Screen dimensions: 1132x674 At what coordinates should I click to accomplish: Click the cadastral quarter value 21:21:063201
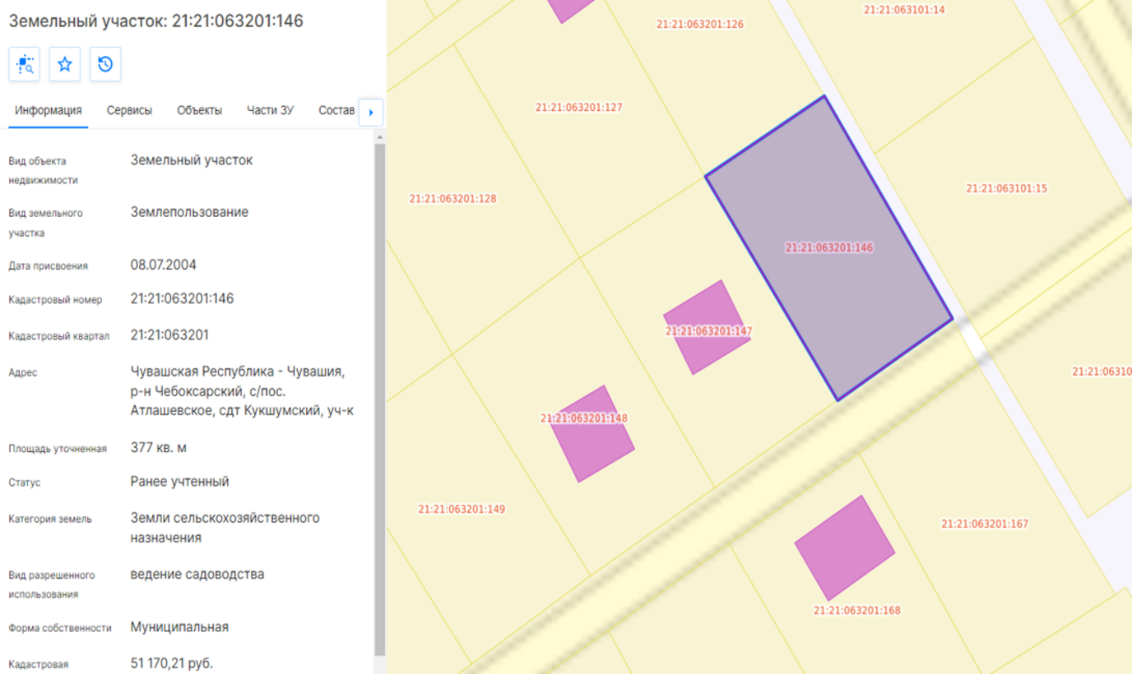(x=169, y=335)
